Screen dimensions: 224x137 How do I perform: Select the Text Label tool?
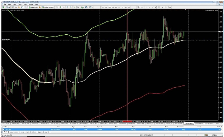click(x=166, y=7)
